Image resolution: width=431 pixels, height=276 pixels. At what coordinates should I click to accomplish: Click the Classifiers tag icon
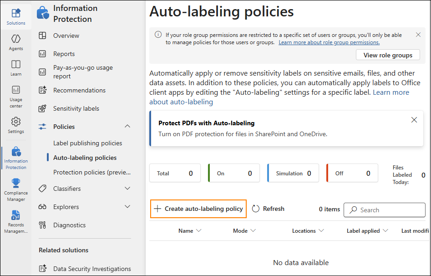point(42,189)
